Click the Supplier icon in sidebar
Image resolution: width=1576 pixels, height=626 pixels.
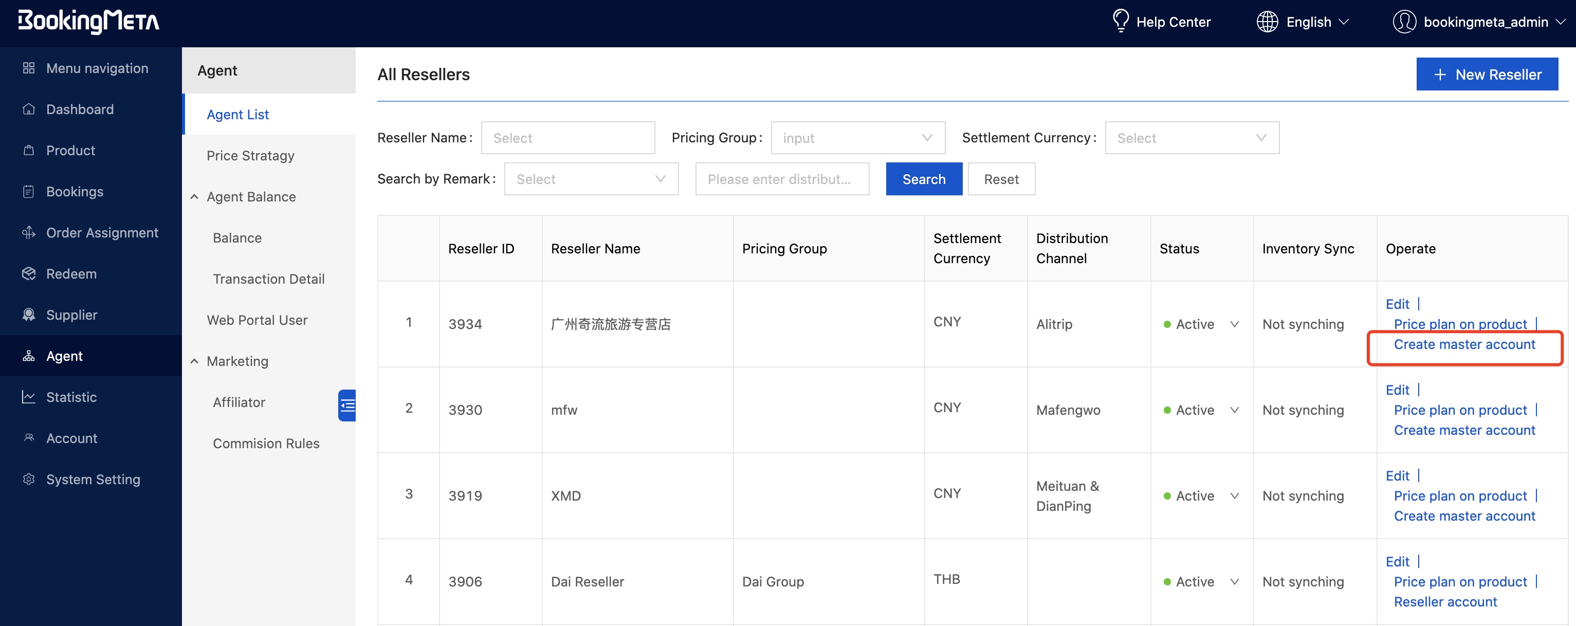(28, 315)
